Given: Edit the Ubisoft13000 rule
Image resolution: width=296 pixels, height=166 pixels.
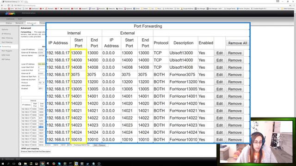Looking at the screenshot, I should [x=219, y=53].
